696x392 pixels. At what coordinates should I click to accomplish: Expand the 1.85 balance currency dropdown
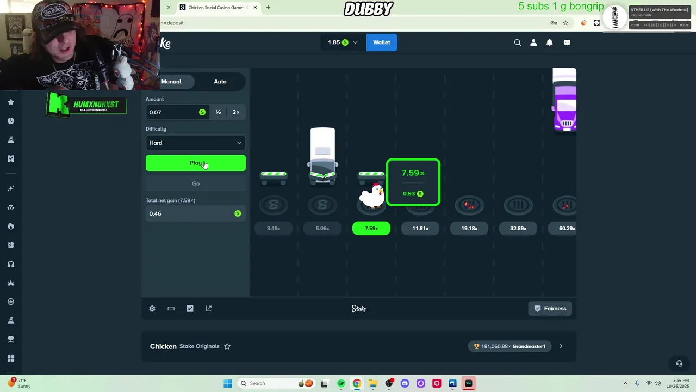point(343,42)
